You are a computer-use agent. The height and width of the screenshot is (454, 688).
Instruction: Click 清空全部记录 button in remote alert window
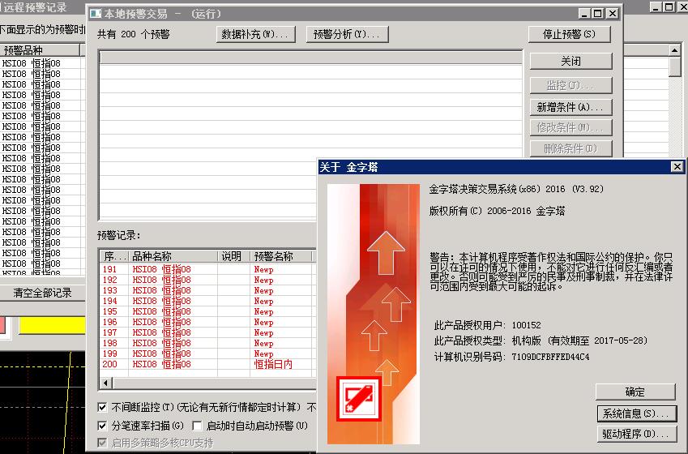point(42,293)
